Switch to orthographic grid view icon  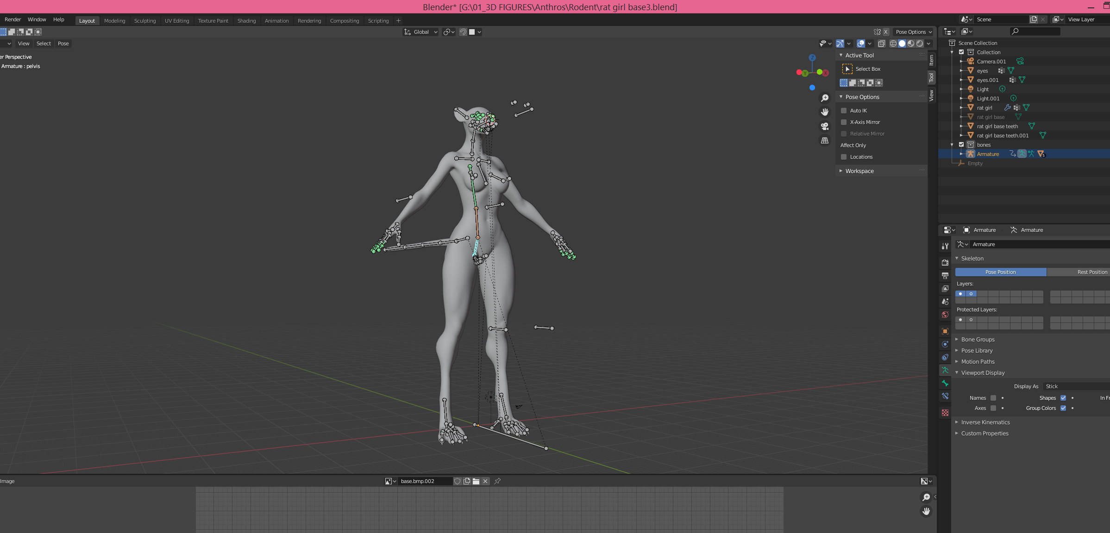click(x=825, y=140)
